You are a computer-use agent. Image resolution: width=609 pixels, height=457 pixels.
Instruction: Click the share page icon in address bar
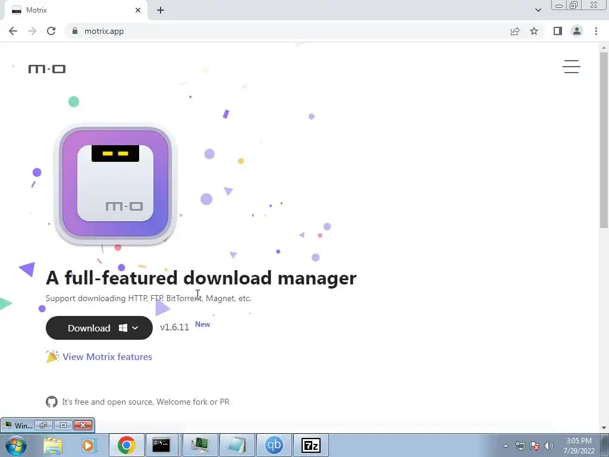click(x=515, y=31)
